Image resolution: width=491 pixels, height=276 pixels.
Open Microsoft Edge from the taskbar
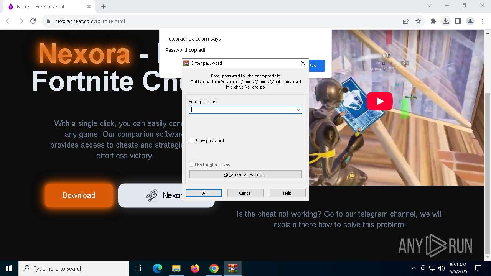[x=158, y=268]
